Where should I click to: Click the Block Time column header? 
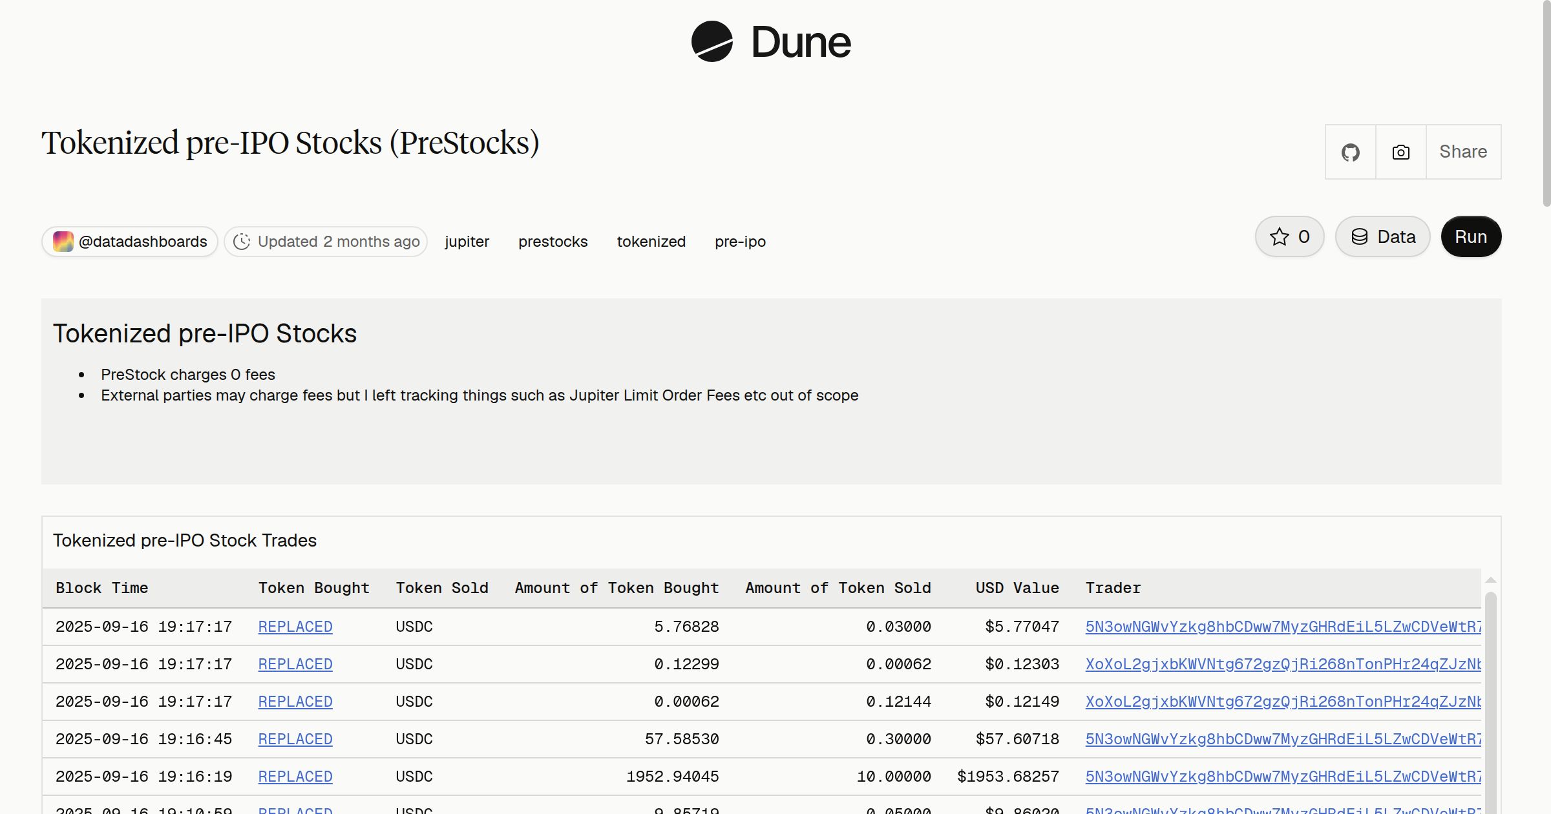click(x=102, y=588)
